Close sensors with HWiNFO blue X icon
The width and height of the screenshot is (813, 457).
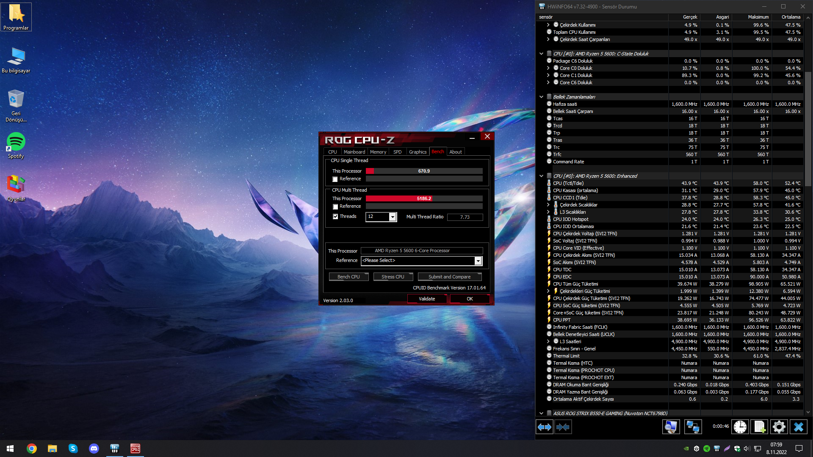click(x=799, y=427)
